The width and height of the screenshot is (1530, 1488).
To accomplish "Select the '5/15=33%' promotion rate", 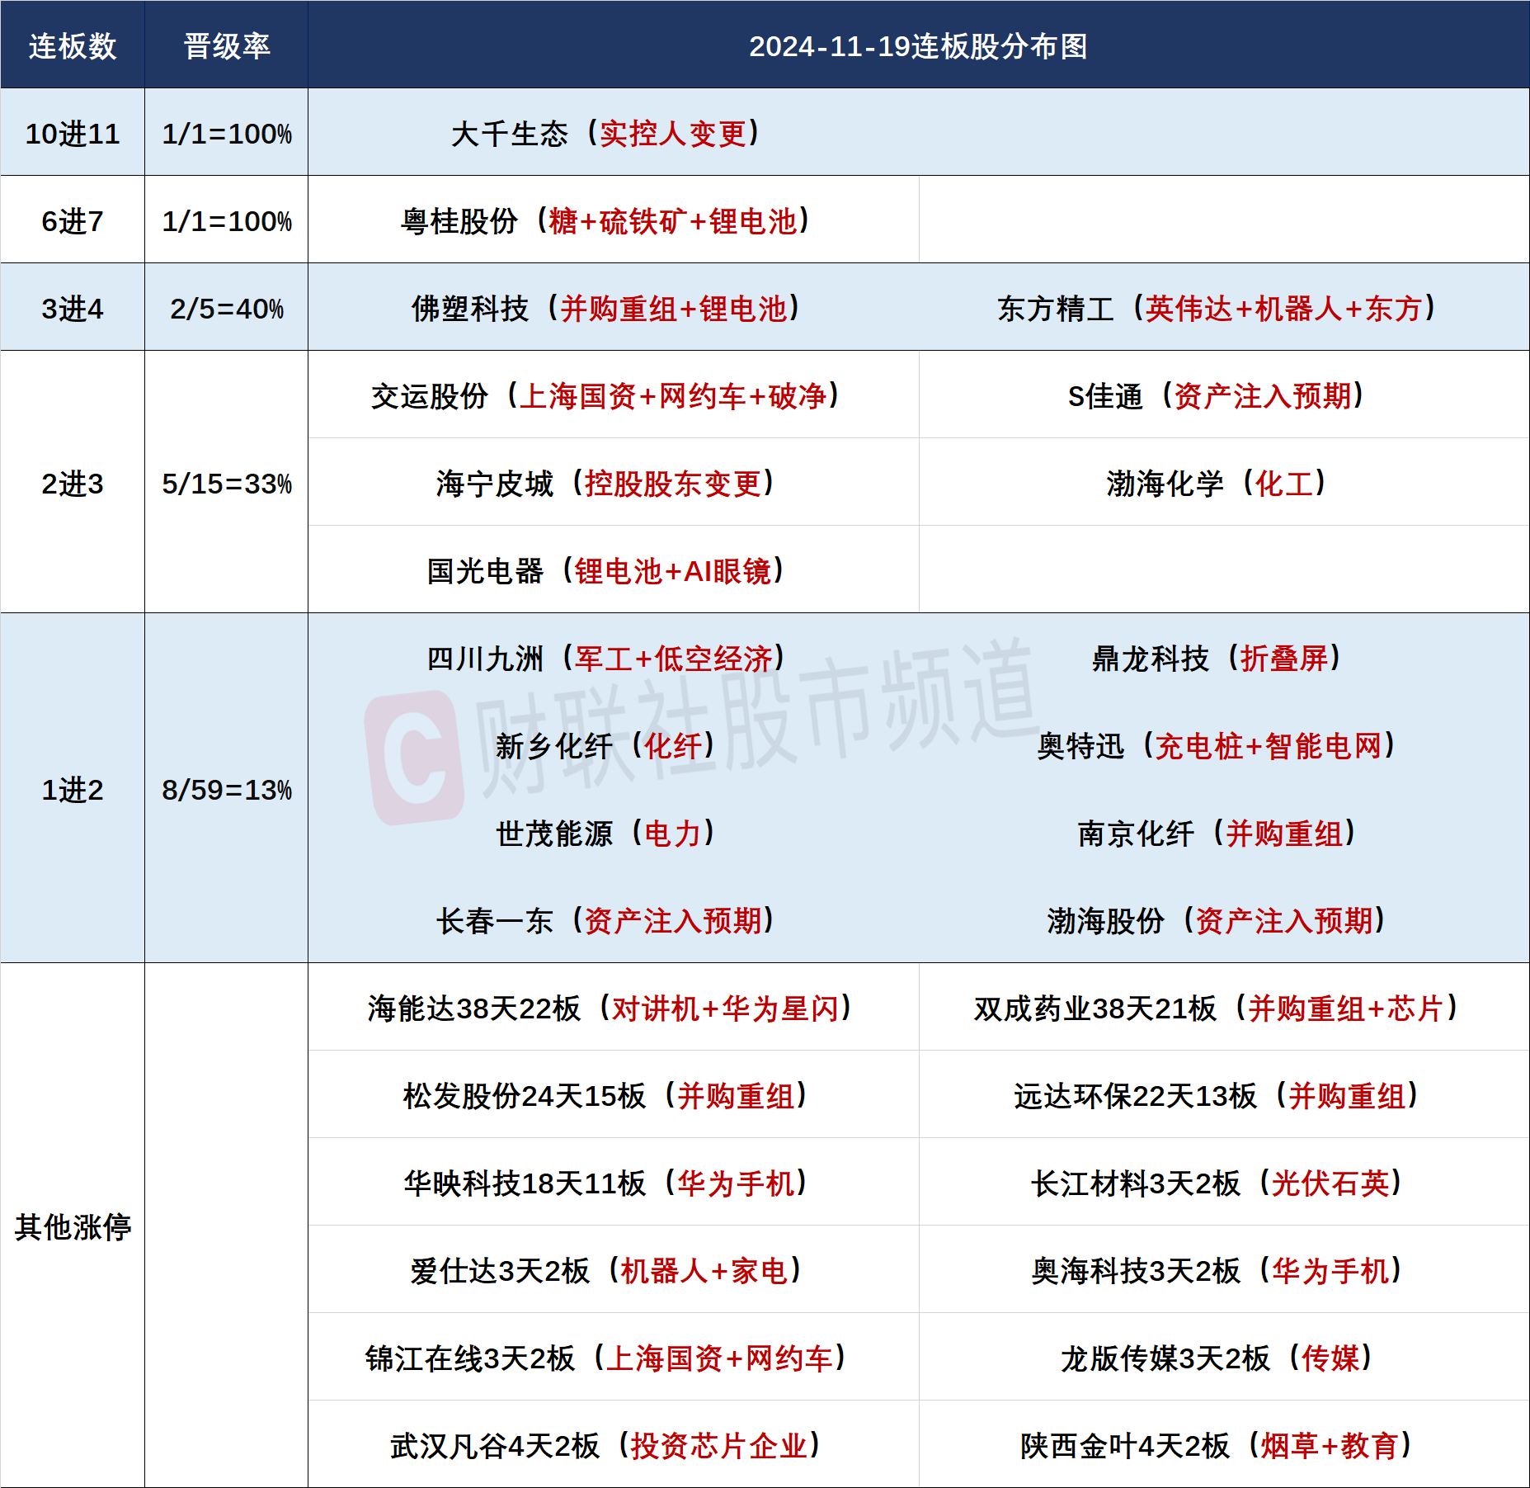I will click(227, 484).
